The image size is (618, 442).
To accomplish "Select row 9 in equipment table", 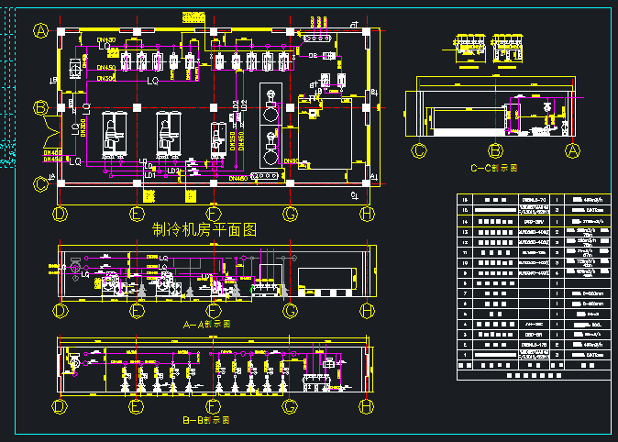I will tap(534, 273).
